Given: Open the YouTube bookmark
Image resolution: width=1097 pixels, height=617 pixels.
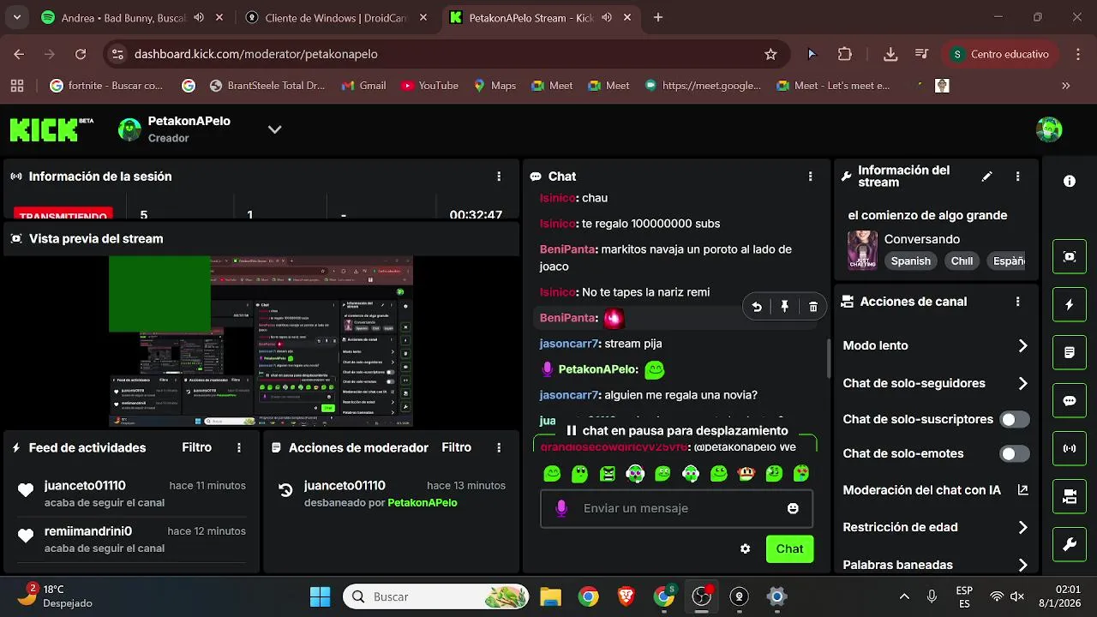Looking at the screenshot, I should point(429,86).
